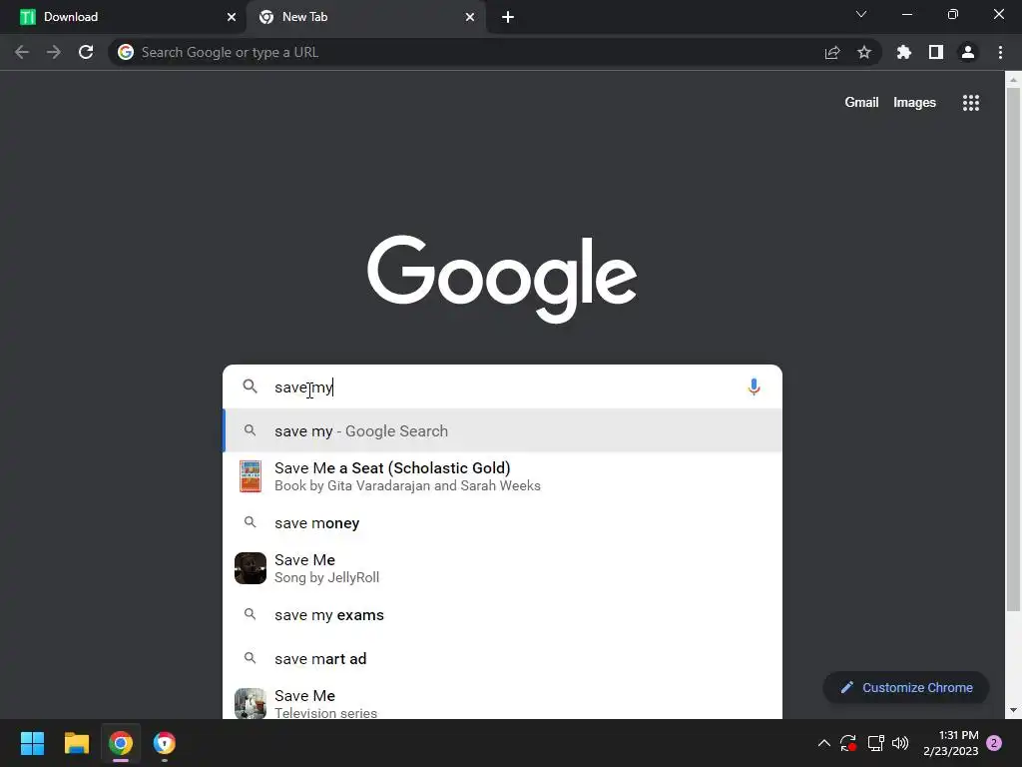Open a new tab with the plus button
Screen dimensions: 1022x767
point(508,17)
